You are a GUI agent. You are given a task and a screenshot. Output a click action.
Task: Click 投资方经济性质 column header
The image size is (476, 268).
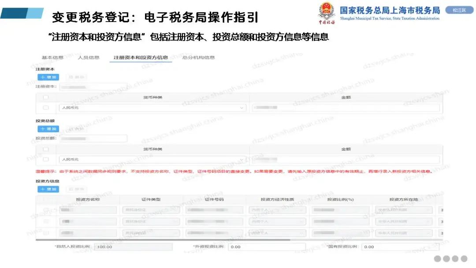[277, 199]
